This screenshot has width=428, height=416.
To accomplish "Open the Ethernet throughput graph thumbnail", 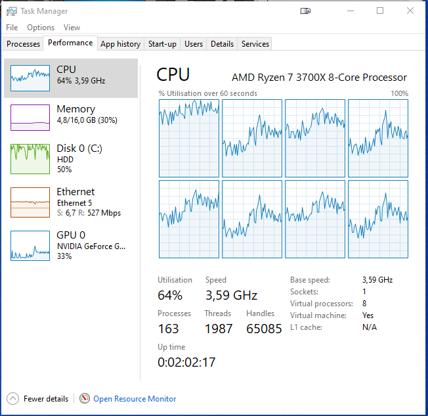I will (30, 202).
